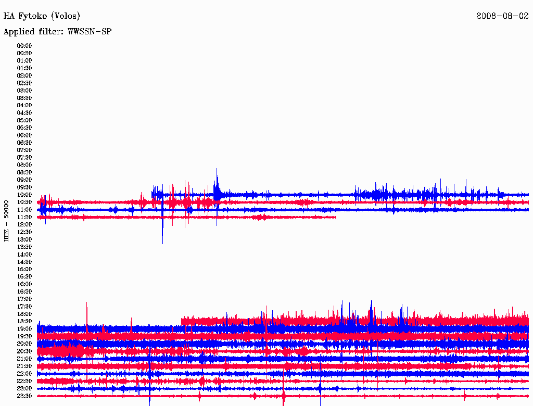Select the 23:00 time label
The height and width of the screenshot is (406, 533).
[x=24, y=388]
